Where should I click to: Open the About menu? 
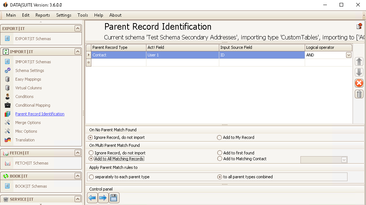click(x=115, y=15)
